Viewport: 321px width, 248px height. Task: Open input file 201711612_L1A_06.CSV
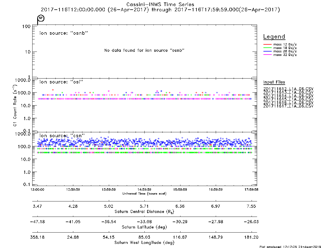(x=288, y=89)
